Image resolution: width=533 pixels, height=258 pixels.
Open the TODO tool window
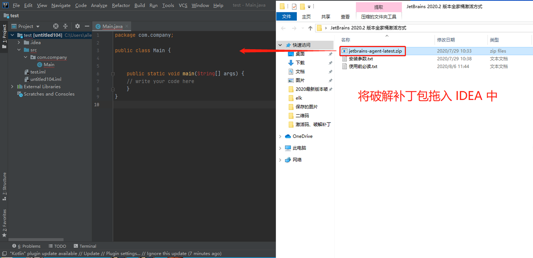57,246
